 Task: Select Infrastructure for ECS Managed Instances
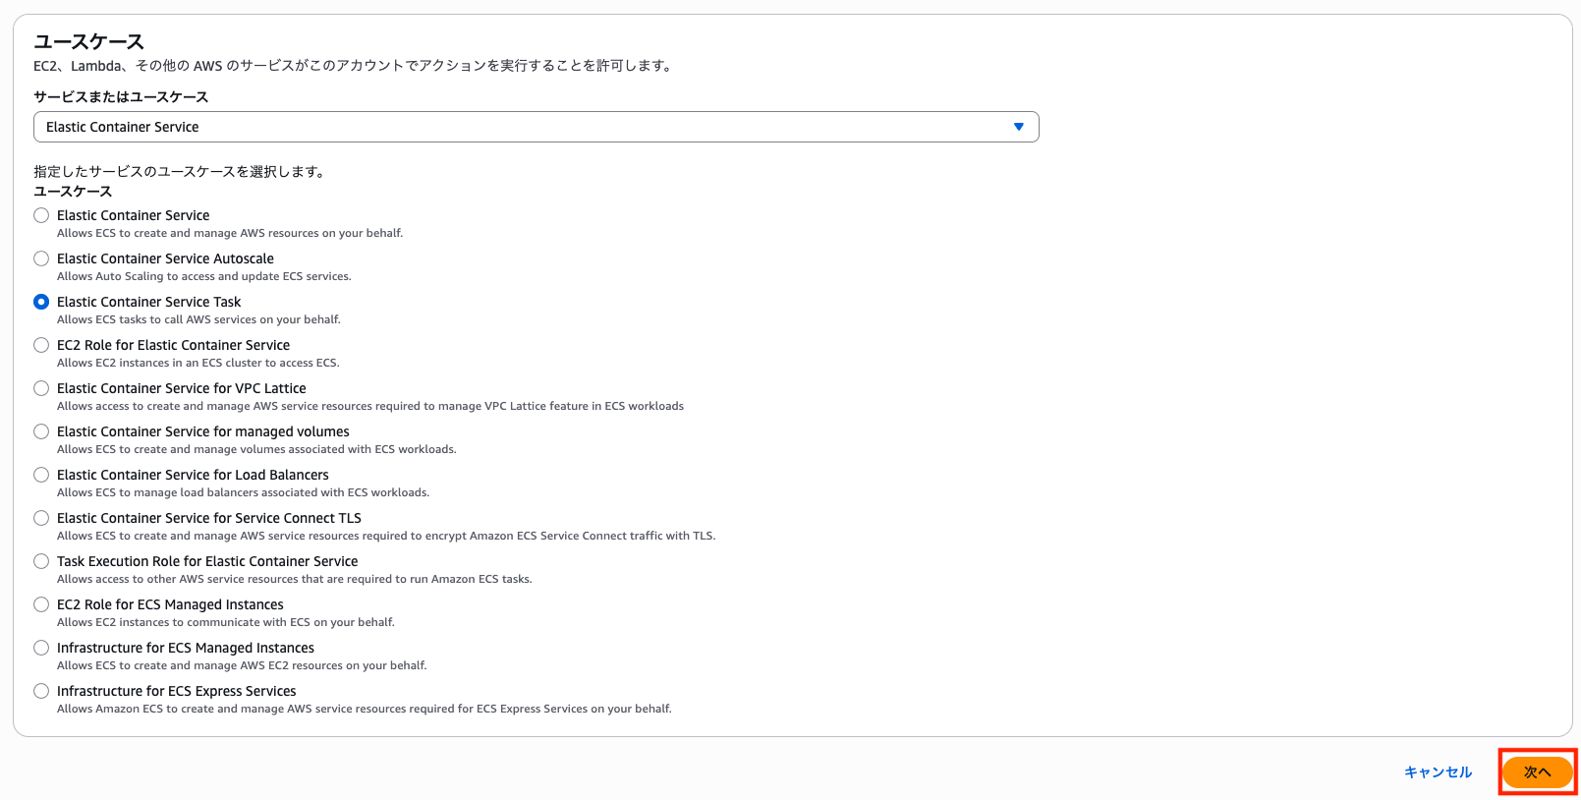41,648
